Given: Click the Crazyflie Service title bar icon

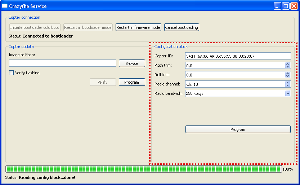Looking at the screenshot, I should (x=5, y=6).
